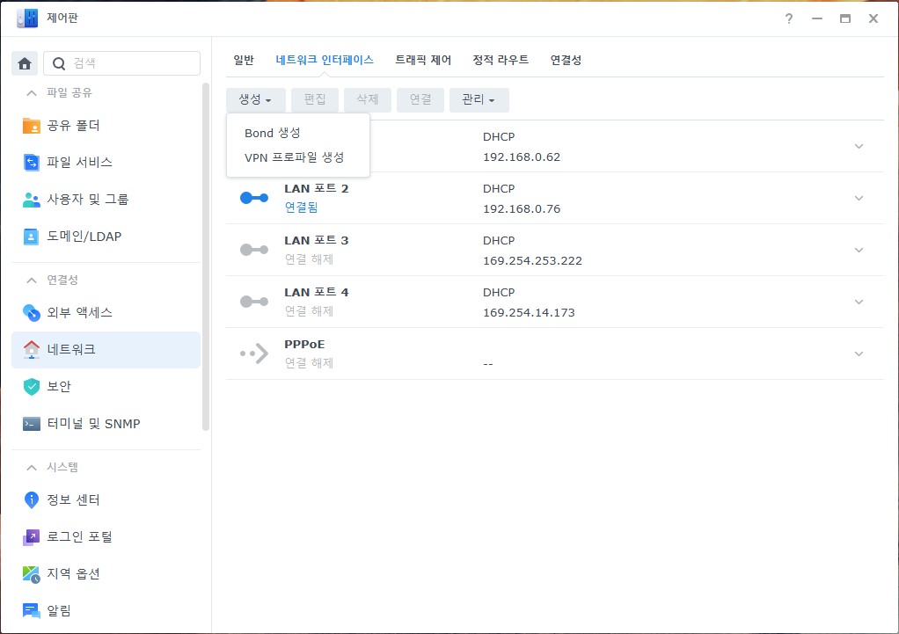Screen dimensions: 899x634
Task: Switch to 일반 tab
Action: pyautogui.click(x=244, y=60)
